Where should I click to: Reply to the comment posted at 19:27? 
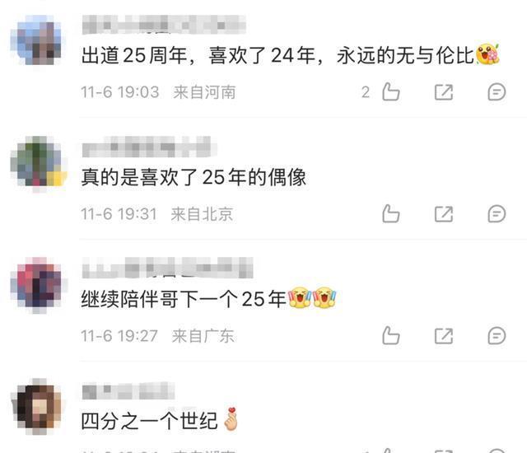click(497, 336)
